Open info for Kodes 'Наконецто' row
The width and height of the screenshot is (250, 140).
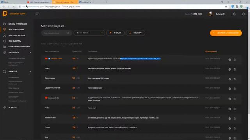point(230,109)
